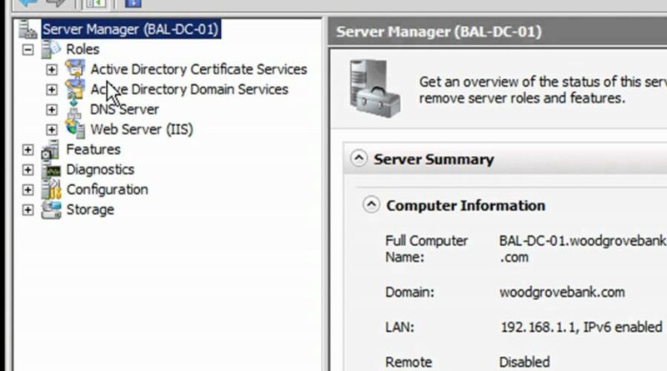Click the Server Summary heading
Image resolution: width=667 pixels, height=371 pixels.
(x=434, y=159)
